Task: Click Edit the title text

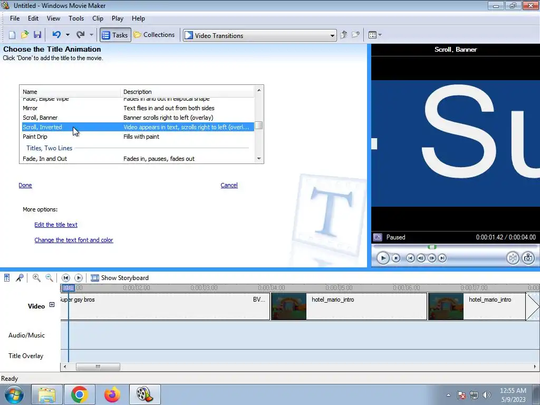Action: 56,225
